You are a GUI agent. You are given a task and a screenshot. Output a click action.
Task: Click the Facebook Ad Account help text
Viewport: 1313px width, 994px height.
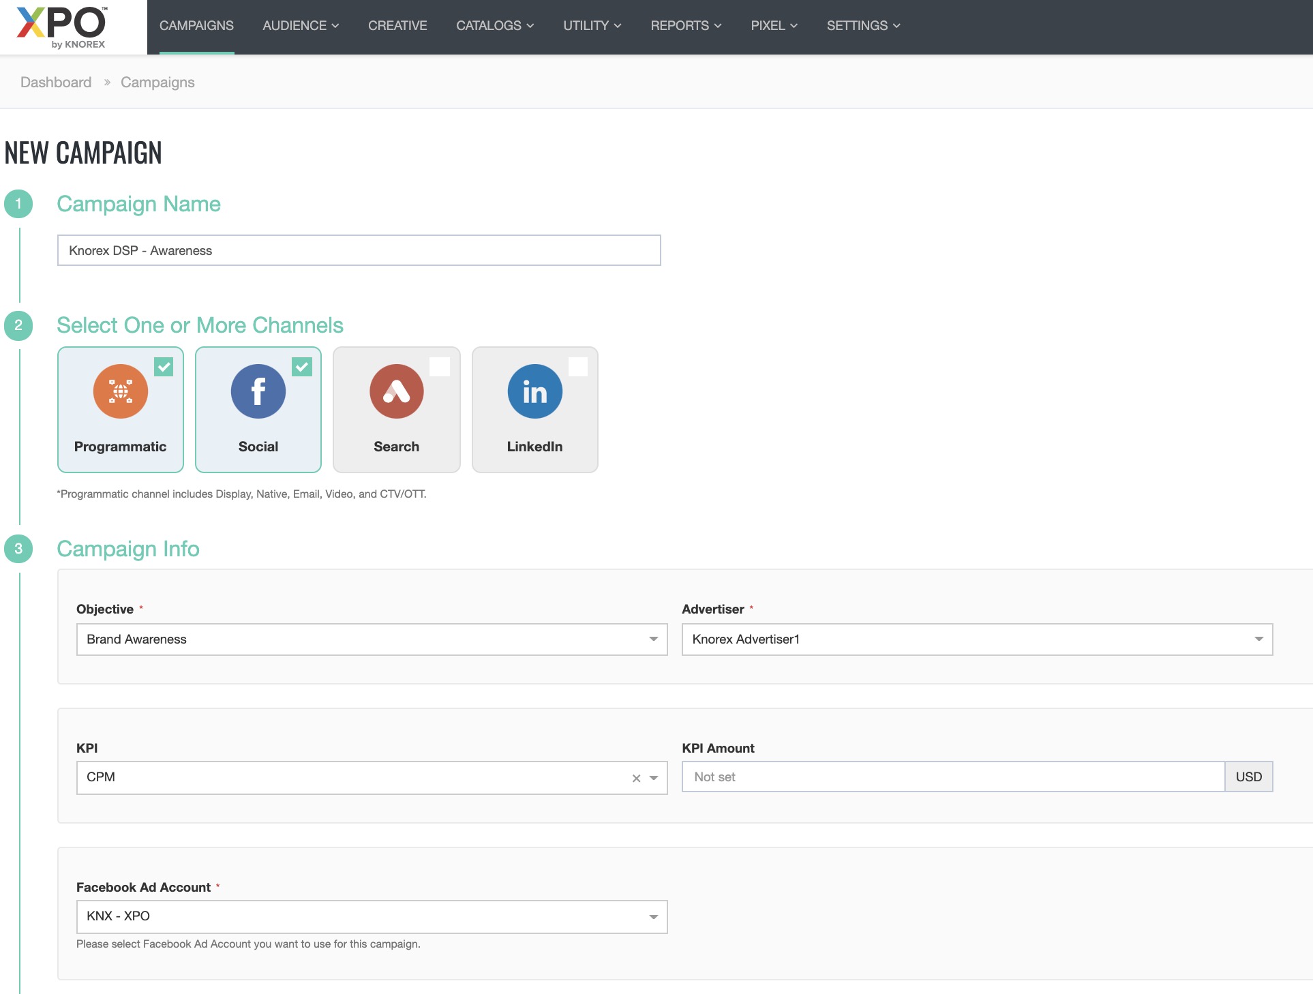248,944
